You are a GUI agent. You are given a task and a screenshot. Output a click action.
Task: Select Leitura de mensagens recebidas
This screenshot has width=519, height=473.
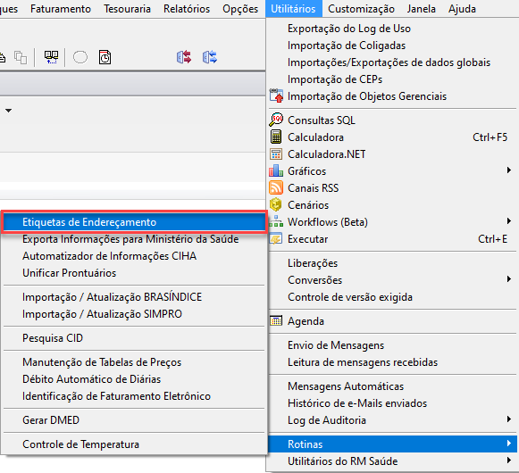[x=392, y=362]
